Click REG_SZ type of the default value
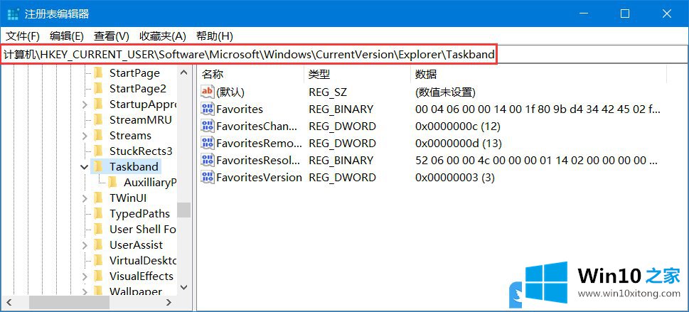 (327, 92)
